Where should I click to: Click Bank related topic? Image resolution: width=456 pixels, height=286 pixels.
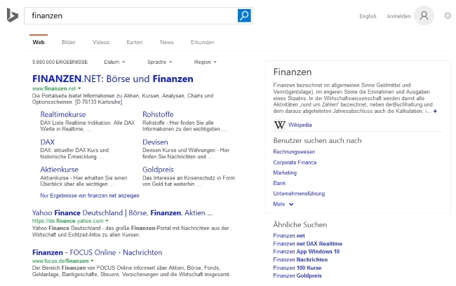tap(279, 183)
